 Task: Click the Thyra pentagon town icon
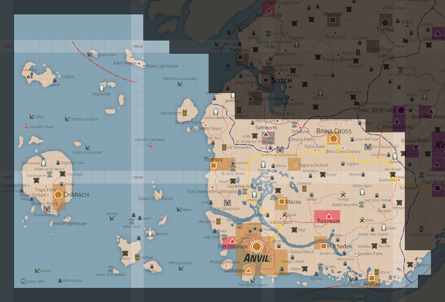[x=385, y=22]
